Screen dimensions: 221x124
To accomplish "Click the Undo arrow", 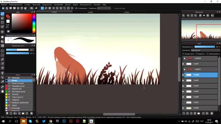I will 32,8.
